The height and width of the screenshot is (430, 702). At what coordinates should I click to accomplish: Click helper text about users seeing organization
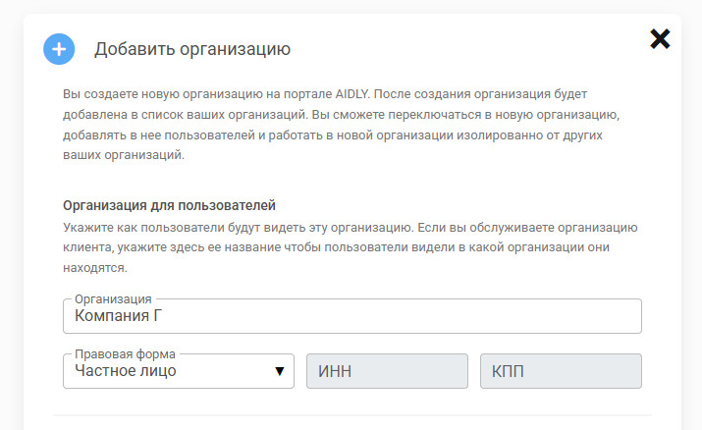[x=349, y=246]
